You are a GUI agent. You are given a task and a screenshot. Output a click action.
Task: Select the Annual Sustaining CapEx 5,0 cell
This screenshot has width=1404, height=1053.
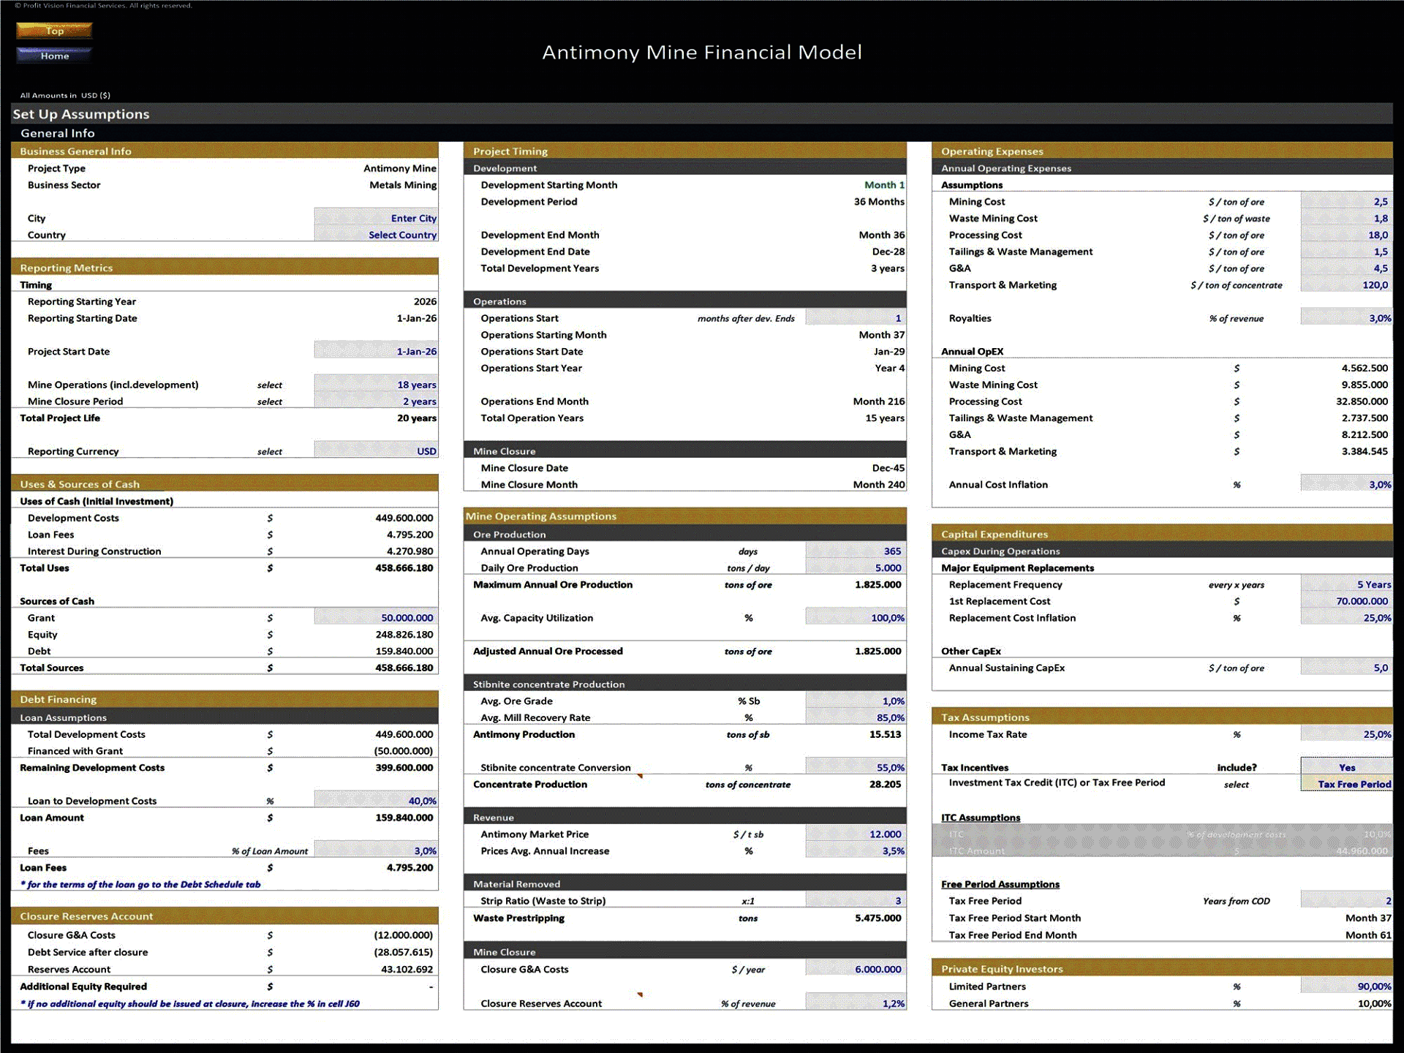(1346, 668)
